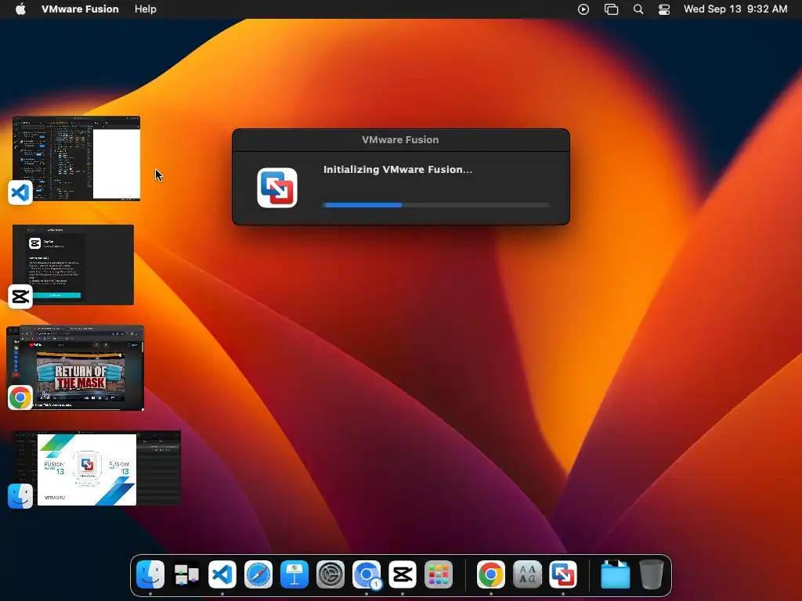802x601 pixels.
Task: Launch Keynote from the dock
Action: pyautogui.click(x=294, y=574)
